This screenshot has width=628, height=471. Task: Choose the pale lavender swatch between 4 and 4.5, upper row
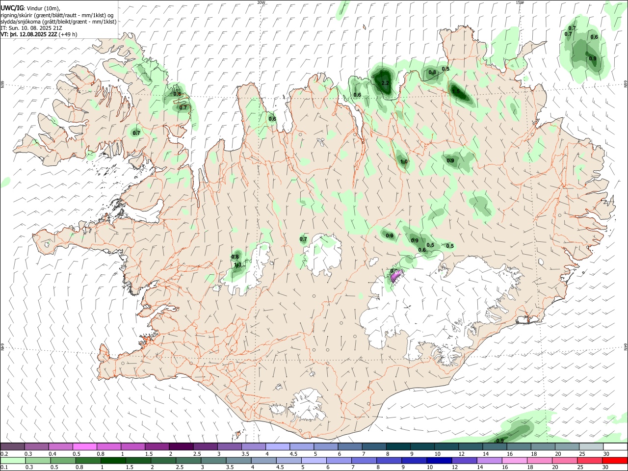[277, 446]
